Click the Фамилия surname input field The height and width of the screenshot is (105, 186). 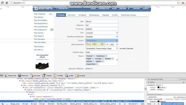pyautogui.click(x=102, y=25)
